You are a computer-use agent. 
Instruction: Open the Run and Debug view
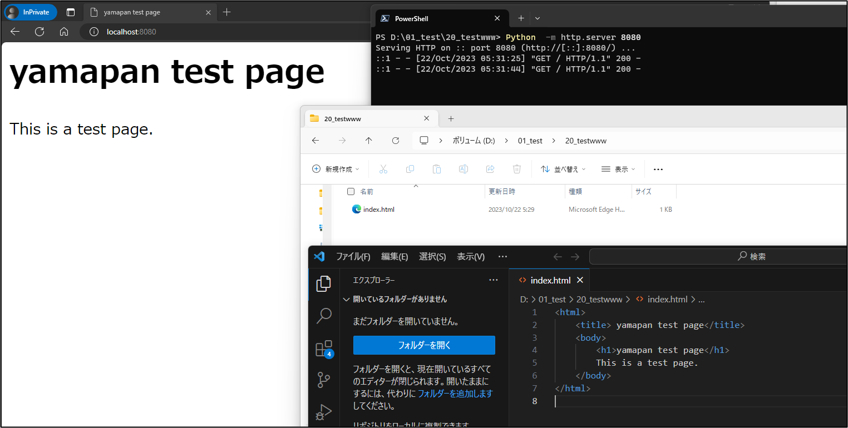tap(323, 411)
